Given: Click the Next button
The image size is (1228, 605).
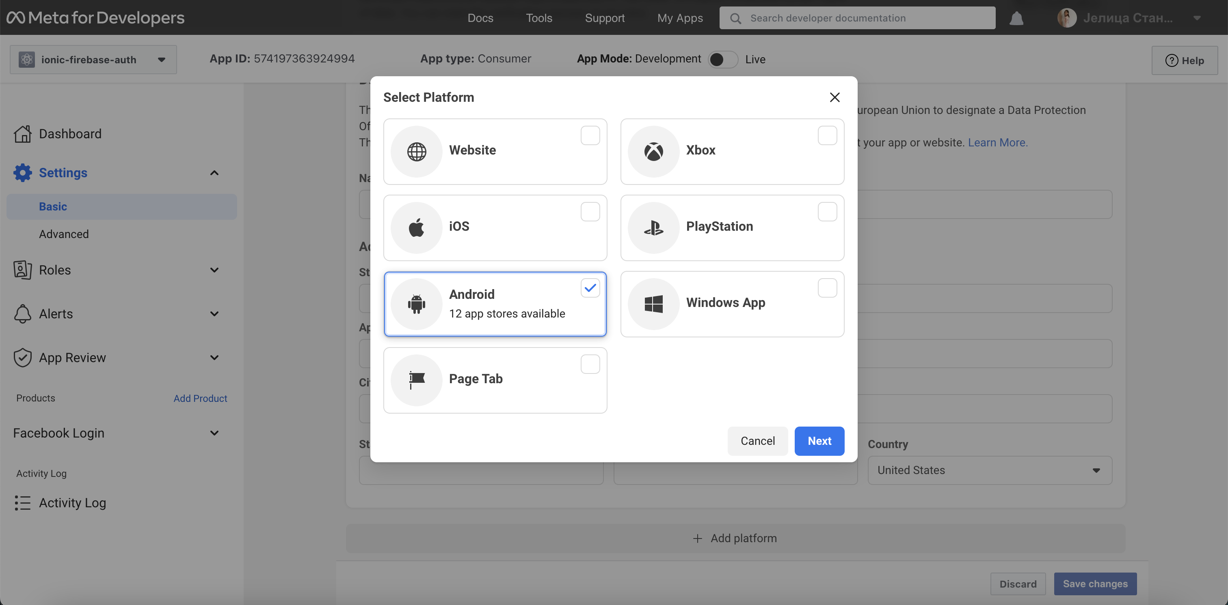Looking at the screenshot, I should tap(819, 441).
